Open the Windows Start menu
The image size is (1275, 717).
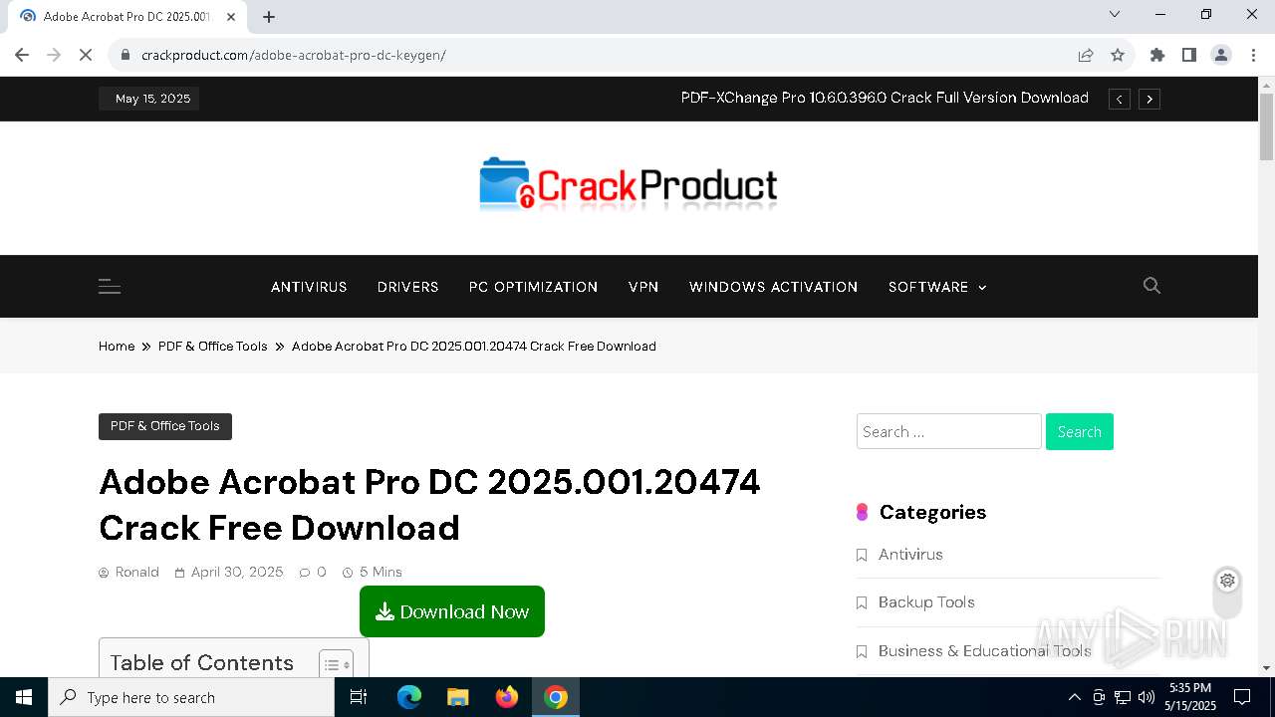[24, 697]
